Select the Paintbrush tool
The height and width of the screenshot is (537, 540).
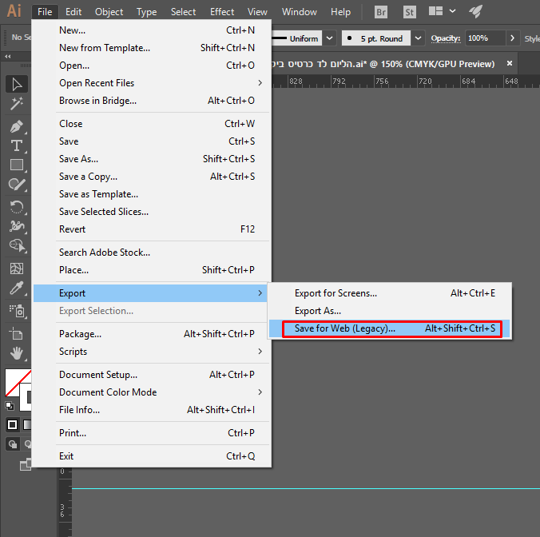(17, 185)
